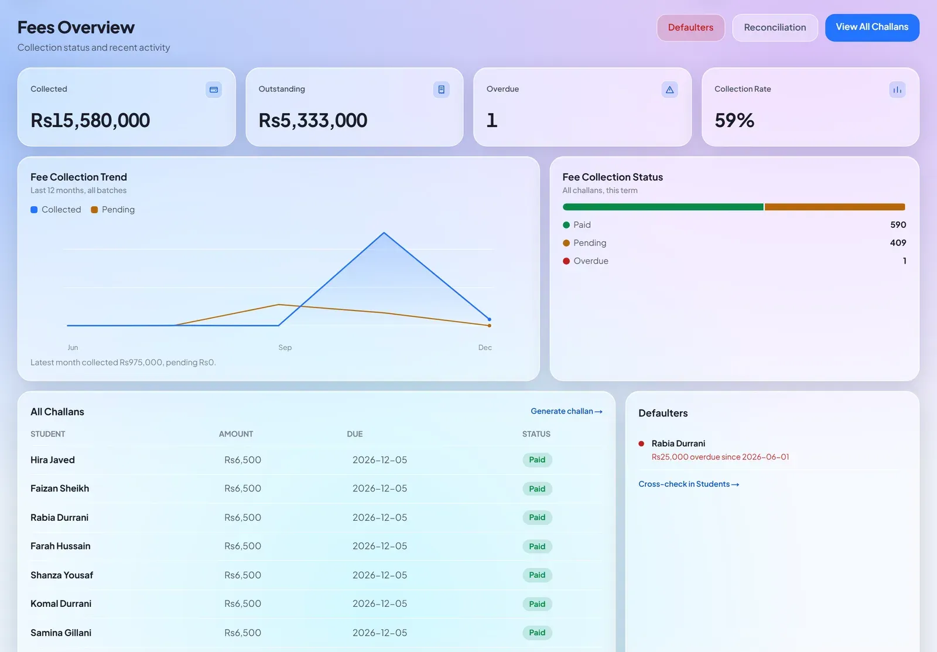Select student Samina Gillani
Viewport: 937px width, 652px height.
[61, 633]
